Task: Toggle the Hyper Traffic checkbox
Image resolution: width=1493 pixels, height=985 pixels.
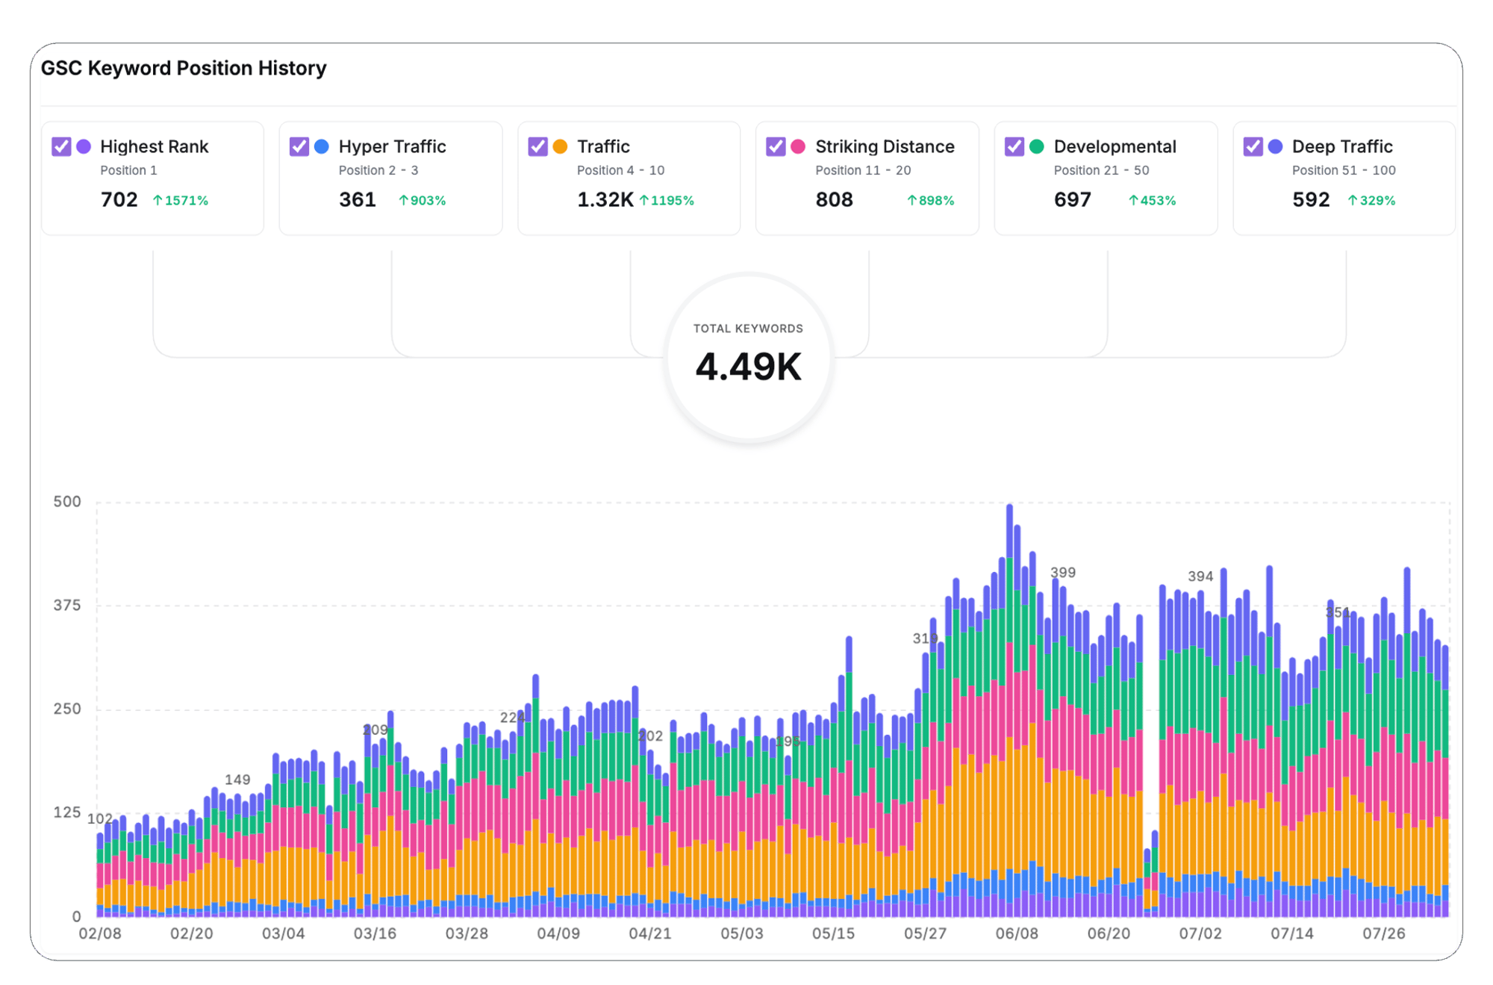Action: click(299, 146)
